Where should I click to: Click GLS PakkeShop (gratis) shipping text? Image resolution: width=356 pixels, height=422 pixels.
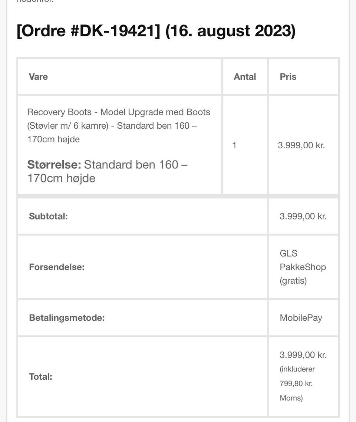[303, 267]
